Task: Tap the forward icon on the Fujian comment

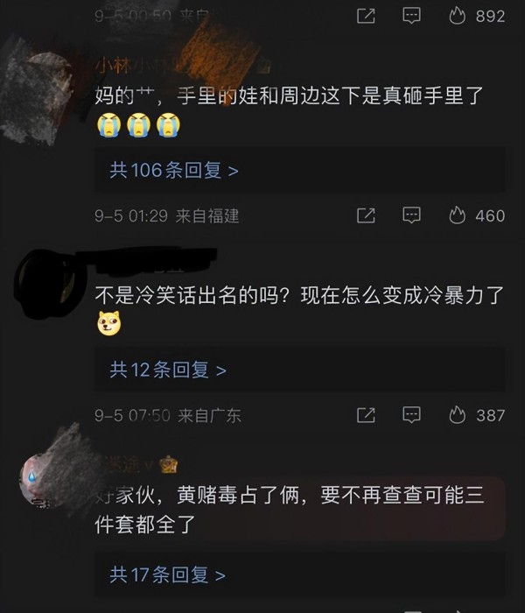Action: click(x=366, y=215)
